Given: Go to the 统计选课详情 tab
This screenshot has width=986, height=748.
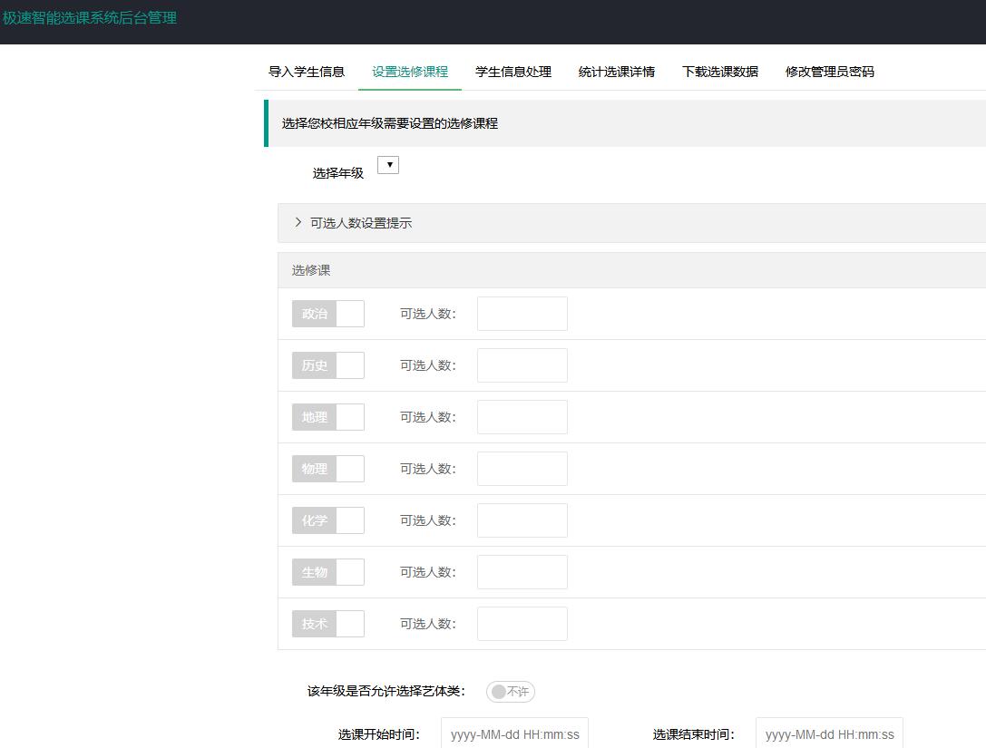Looking at the screenshot, I should [x=617, y=72].
